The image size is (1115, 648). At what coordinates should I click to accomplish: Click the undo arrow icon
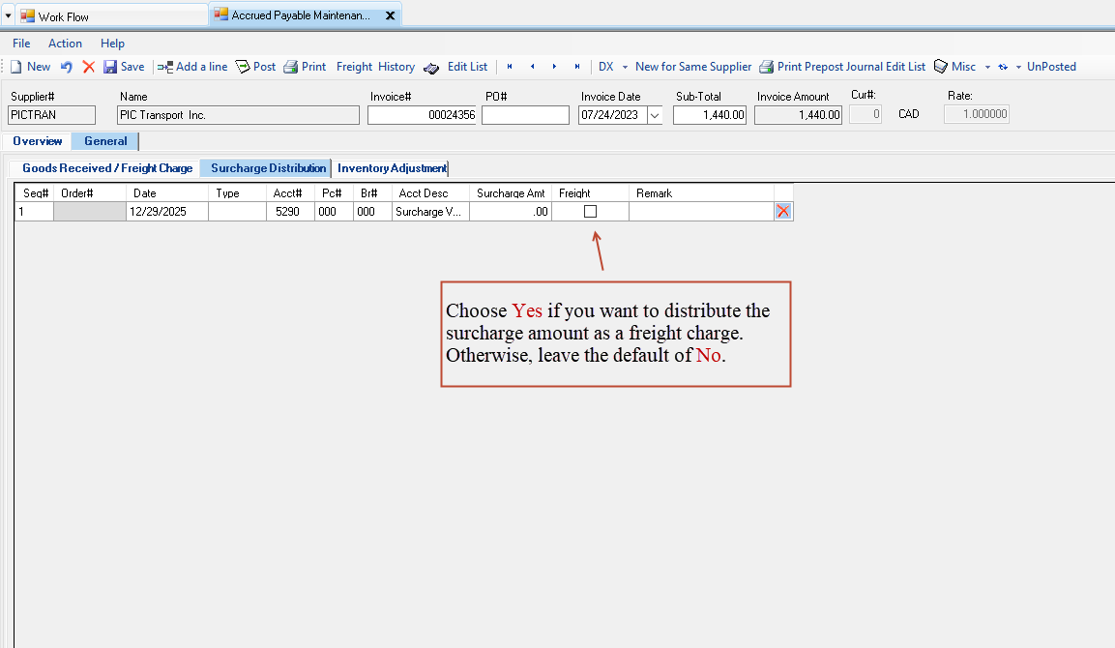[67, 67]
